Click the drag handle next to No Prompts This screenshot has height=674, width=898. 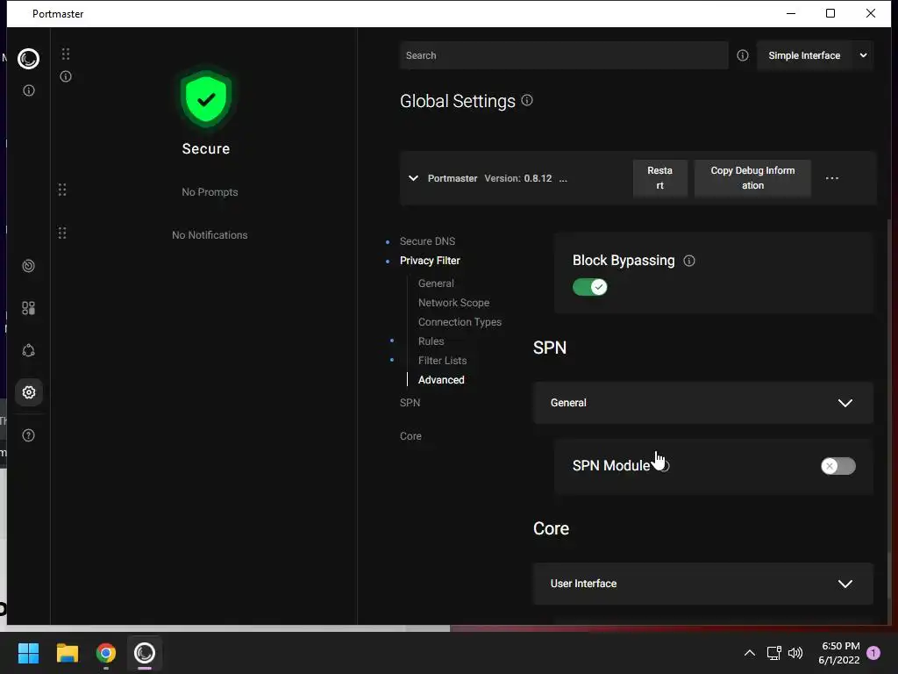click(x=62, y=190)
